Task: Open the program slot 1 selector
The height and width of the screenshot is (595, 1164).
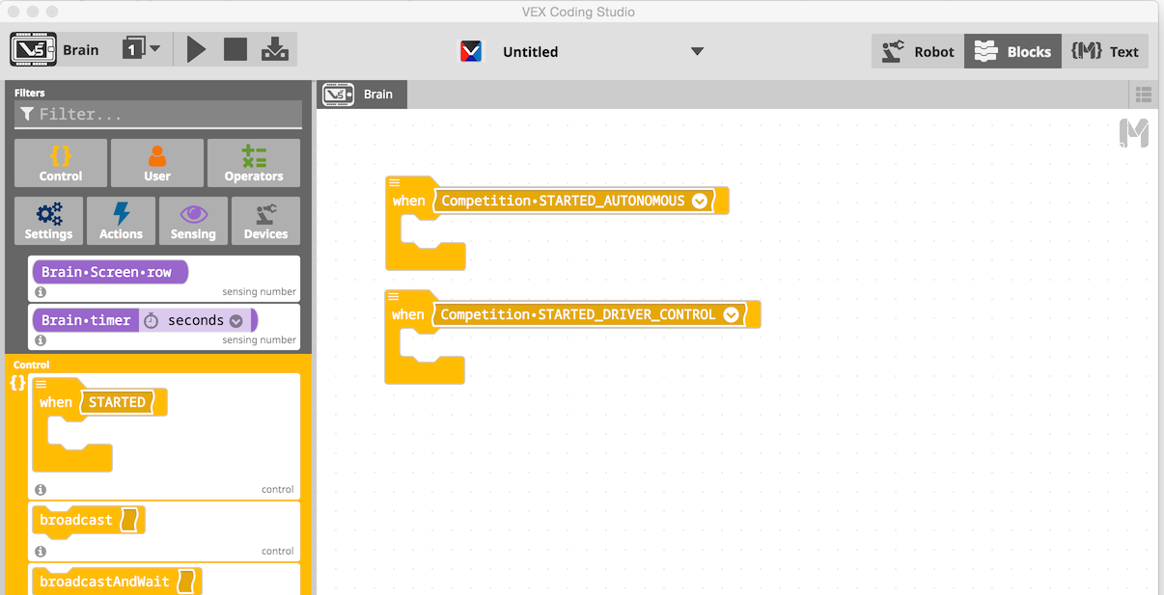Action: [141, 49]
